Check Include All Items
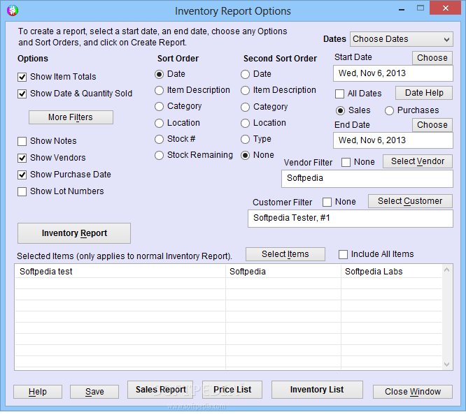The height and width of the screenshot is (419, 466). (344, 255)
